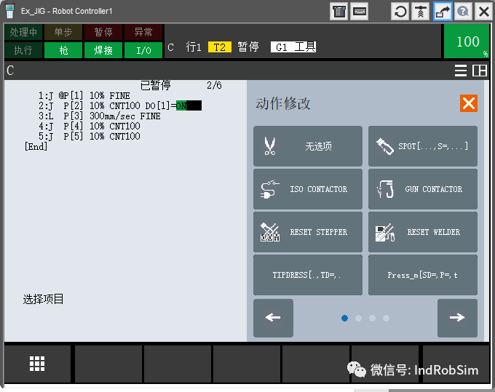Click the 选择项目 prompt text
Screen dimensions: 495x392
43,299
